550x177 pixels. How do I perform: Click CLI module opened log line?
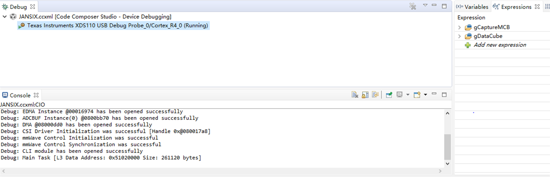[x=72, y=151]
